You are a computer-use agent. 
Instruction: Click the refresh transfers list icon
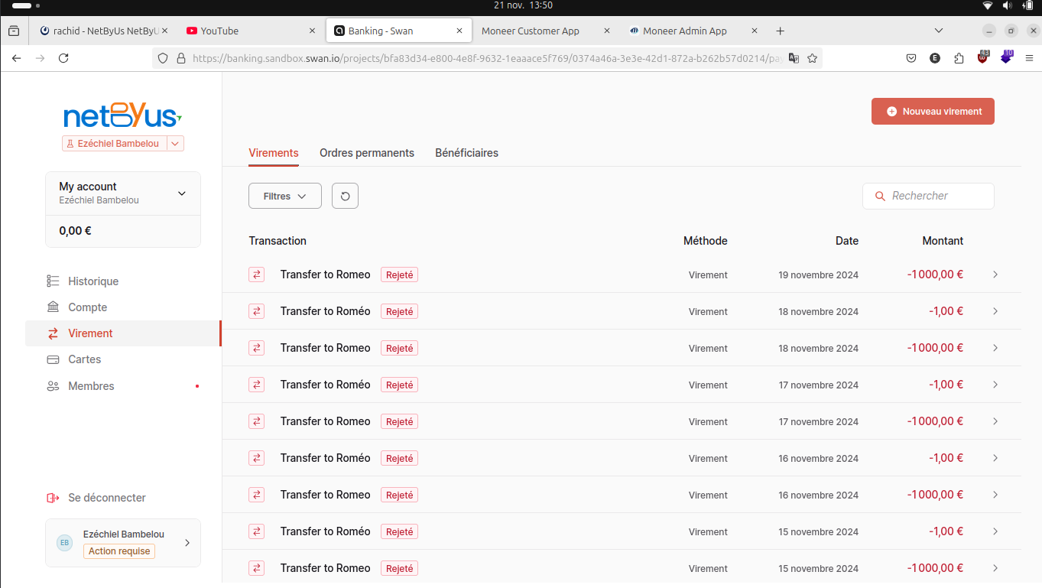[x=345, y=196]
